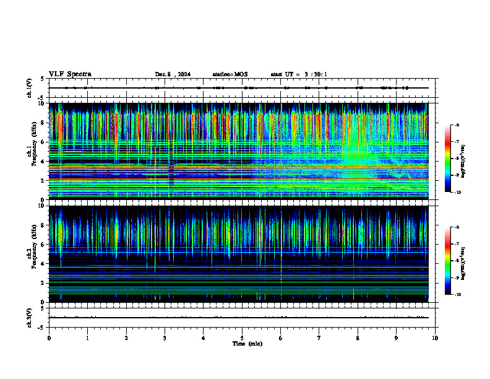Click the "8" kHz tick on ch.1 frequency axis
Viewport: 490px width, 379px height.
(43, 123)
